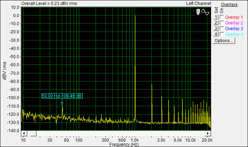The height and width of the screenshot is (147, 248).
Task: Click the 0.0 level axis value
Action: pyautogui.click(x=16, y=16)
